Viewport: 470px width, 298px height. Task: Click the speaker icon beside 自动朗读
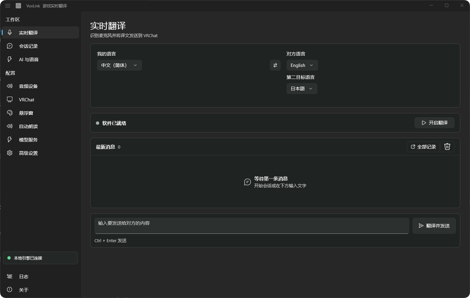(10, 126)
